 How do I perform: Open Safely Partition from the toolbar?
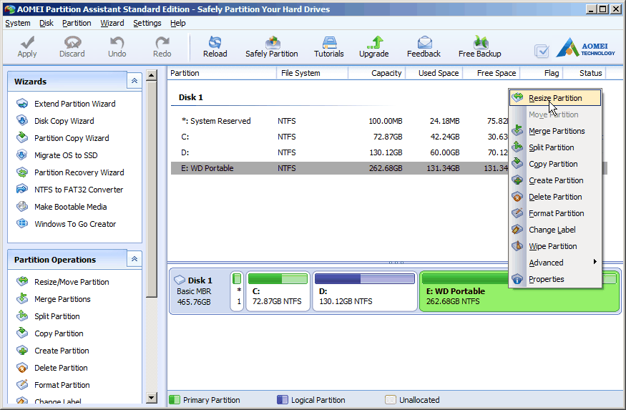pos(271,47)
